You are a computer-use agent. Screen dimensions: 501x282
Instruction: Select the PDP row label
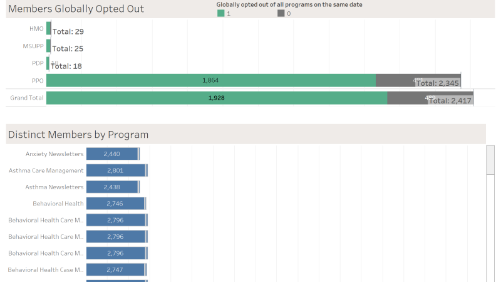click(37, 63)
